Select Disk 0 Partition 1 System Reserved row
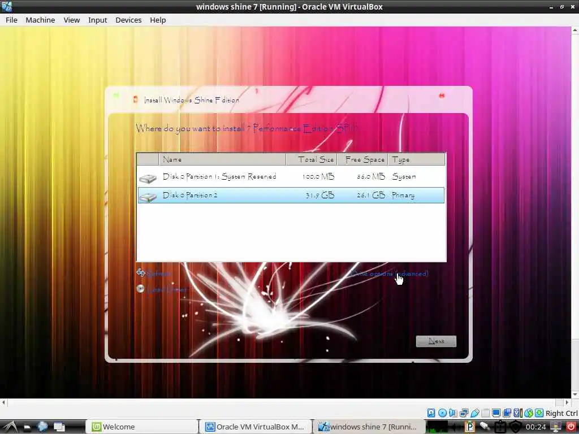The image size is (579, 434). 291,177
